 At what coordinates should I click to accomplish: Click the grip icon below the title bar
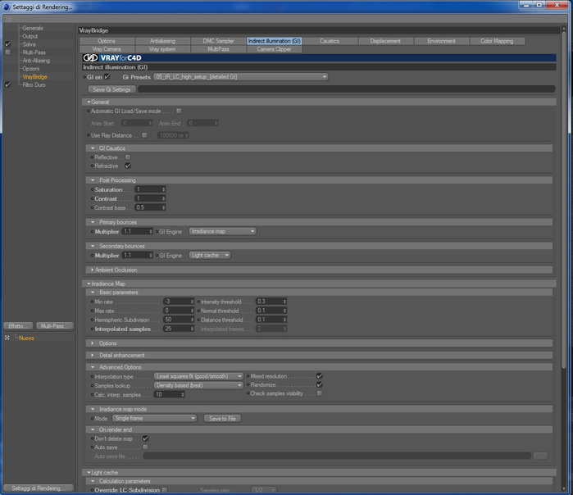point(8,18)
